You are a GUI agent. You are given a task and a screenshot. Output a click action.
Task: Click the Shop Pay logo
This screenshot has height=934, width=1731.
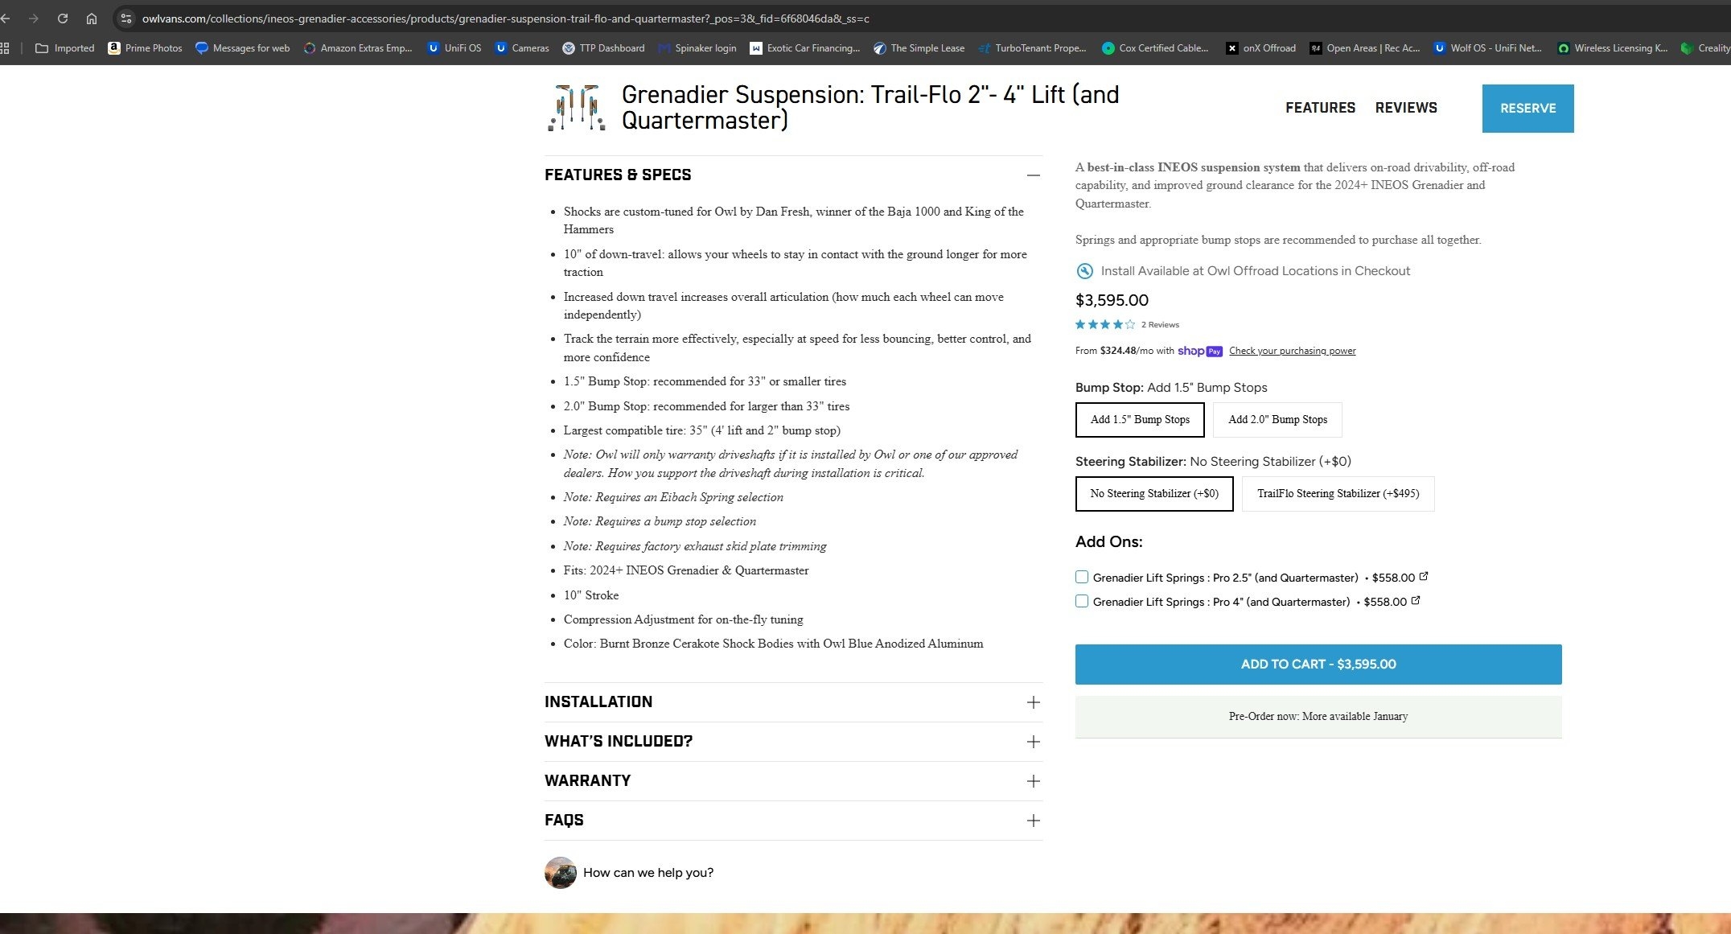point(1200,351)
